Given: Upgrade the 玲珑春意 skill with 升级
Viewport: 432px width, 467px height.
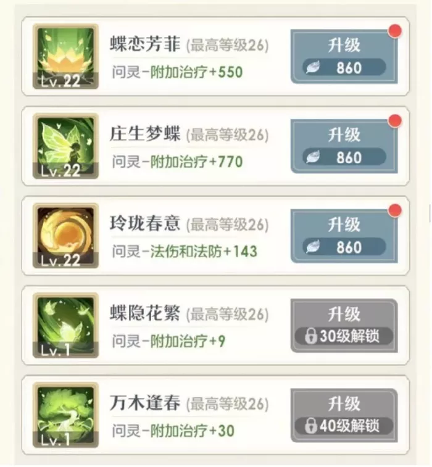Looking at the screenshot, I should click(x=344, y=236).
